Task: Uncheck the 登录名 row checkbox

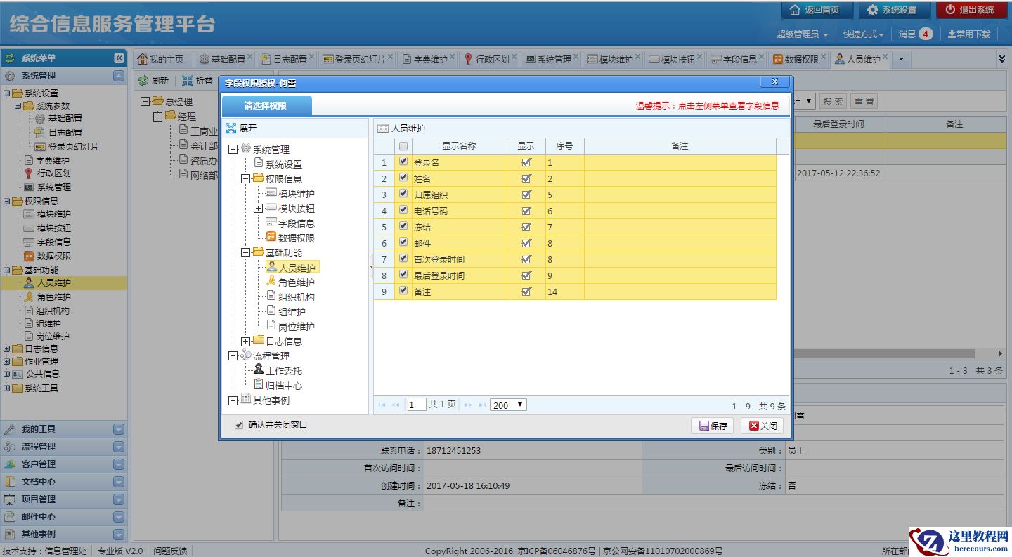Action: [403, 162]
